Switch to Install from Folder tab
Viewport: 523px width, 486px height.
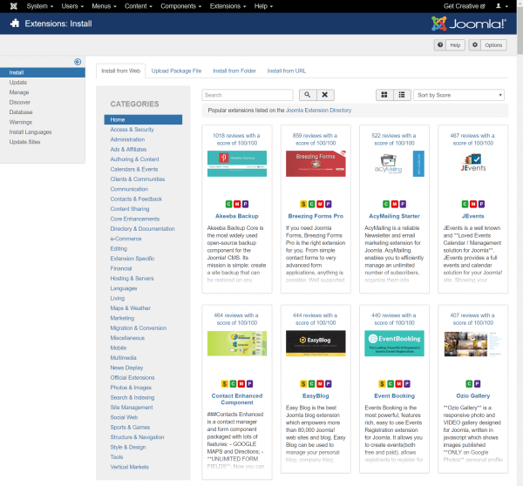point(234,71)
